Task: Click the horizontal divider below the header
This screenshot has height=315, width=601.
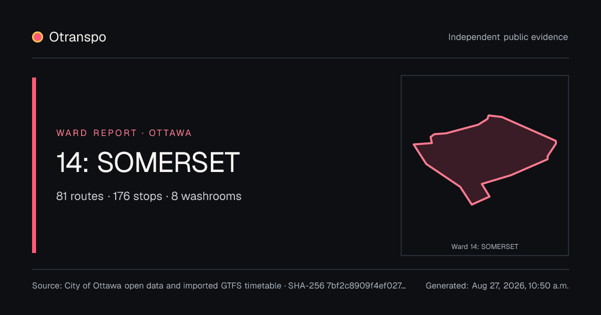Action: click(300, 58)
